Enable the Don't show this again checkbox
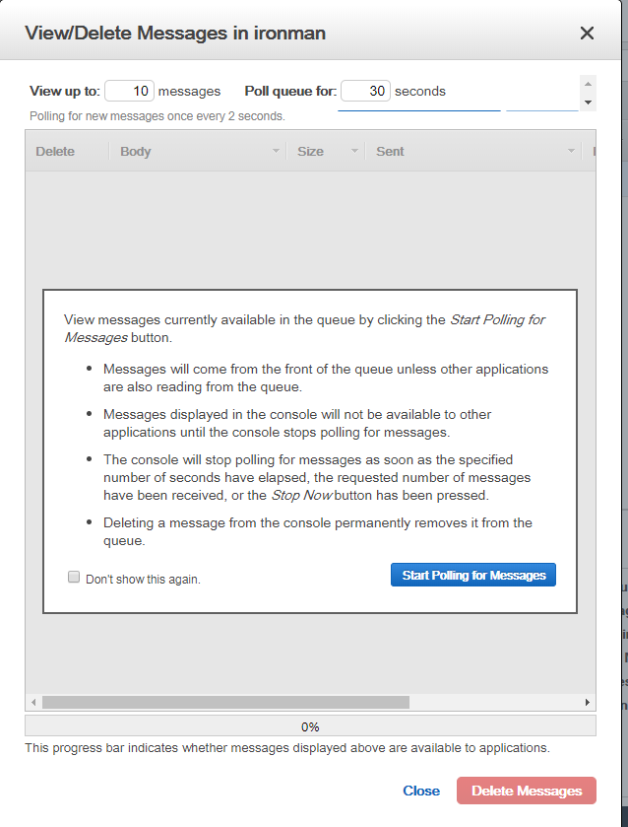The width and height of the screenshot is (628, 827). pyautogui.click(x=74, y=578)
